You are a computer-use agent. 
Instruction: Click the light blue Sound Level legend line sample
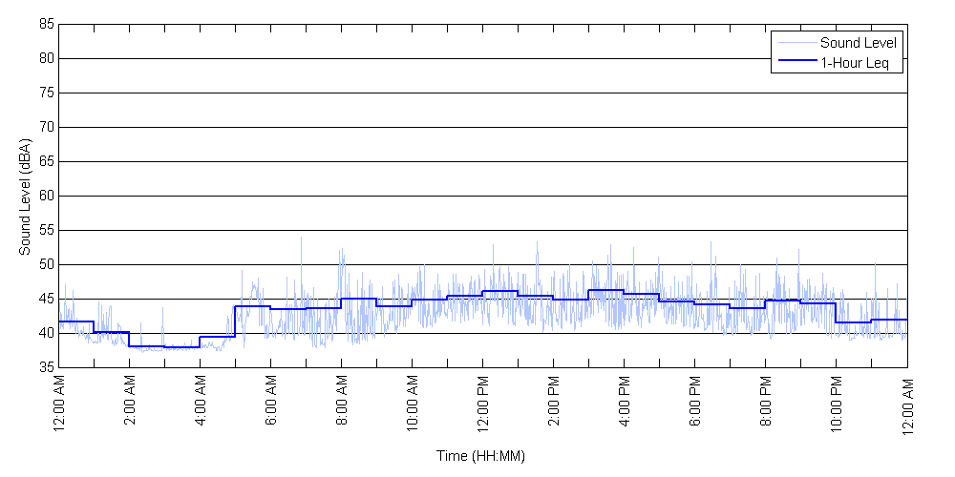point(796,43)
